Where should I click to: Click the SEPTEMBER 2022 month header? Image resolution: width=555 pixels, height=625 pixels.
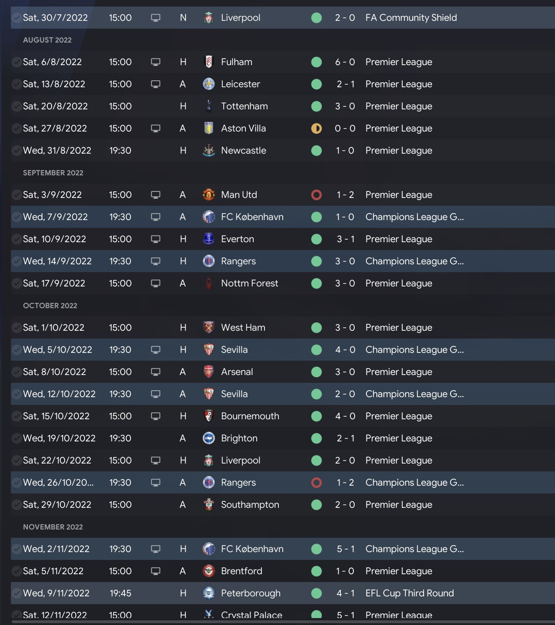click(53, 173)
